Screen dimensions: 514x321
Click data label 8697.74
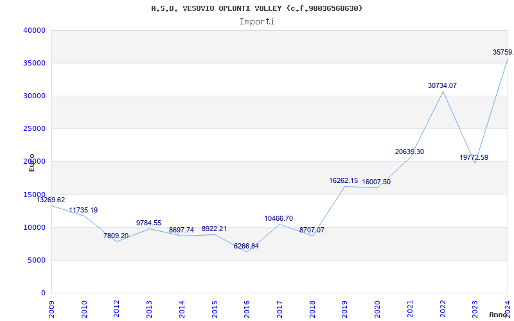click(x=181, y=230)
